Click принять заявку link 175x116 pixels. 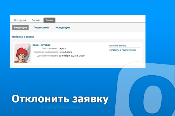pos(118,45)
